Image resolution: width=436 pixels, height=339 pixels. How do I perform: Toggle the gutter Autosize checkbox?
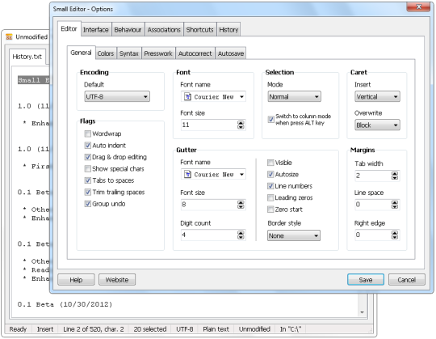(270, 175)
